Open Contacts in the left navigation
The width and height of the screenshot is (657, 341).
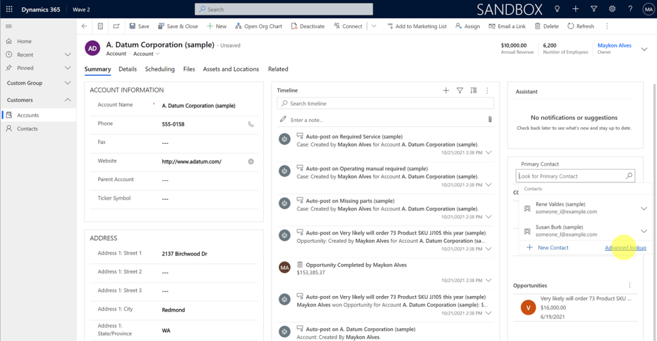[28, 128]
